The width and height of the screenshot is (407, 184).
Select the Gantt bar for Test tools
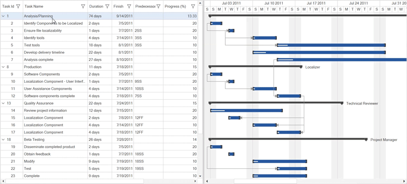[331, 45]
